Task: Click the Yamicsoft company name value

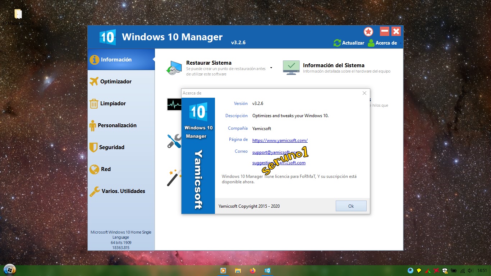Action: click(x=262, y=128)
